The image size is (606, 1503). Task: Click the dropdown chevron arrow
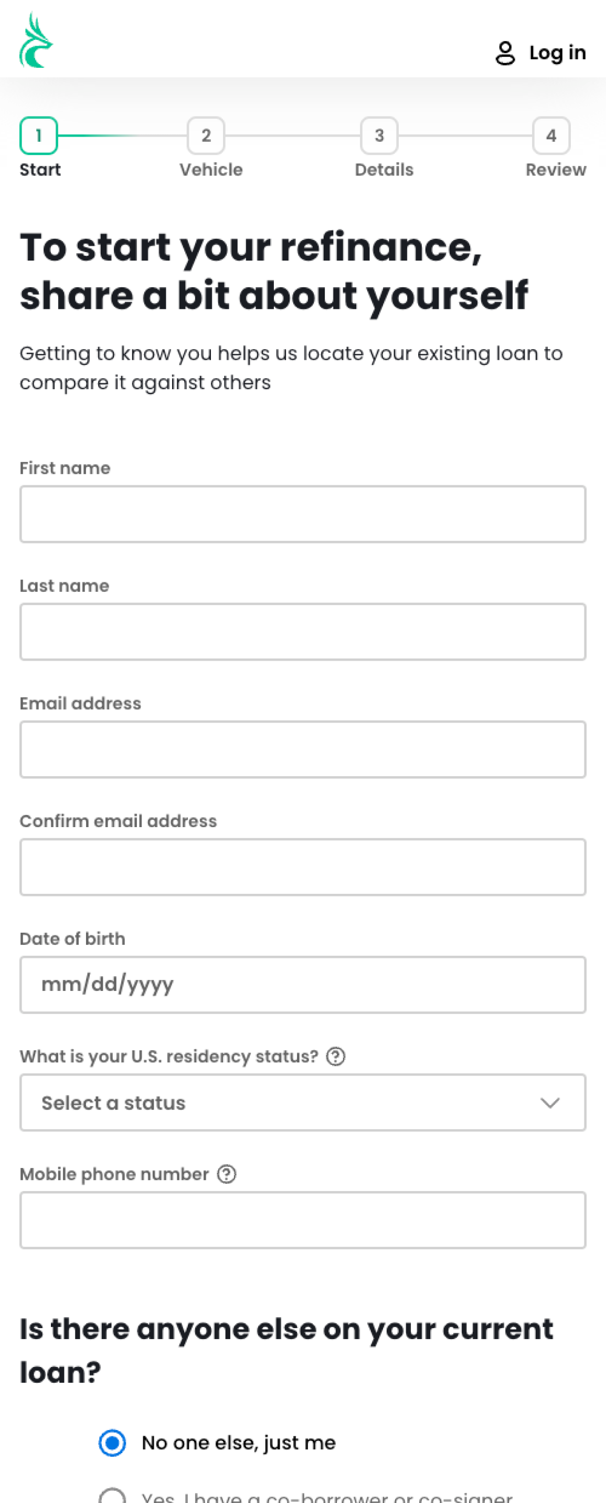[549, 1103]
